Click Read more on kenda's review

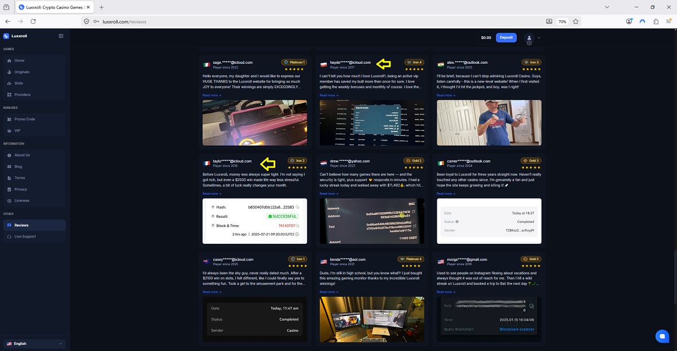point(329,292)
